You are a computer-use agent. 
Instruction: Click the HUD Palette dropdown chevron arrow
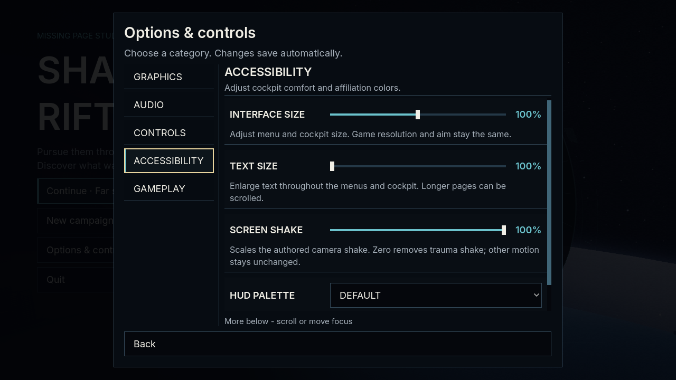coord(536,296)
